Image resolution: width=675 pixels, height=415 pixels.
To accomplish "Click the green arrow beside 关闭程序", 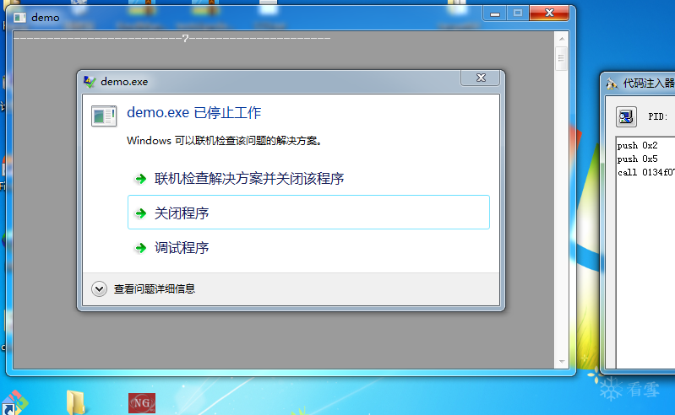I will click(141, 213).
